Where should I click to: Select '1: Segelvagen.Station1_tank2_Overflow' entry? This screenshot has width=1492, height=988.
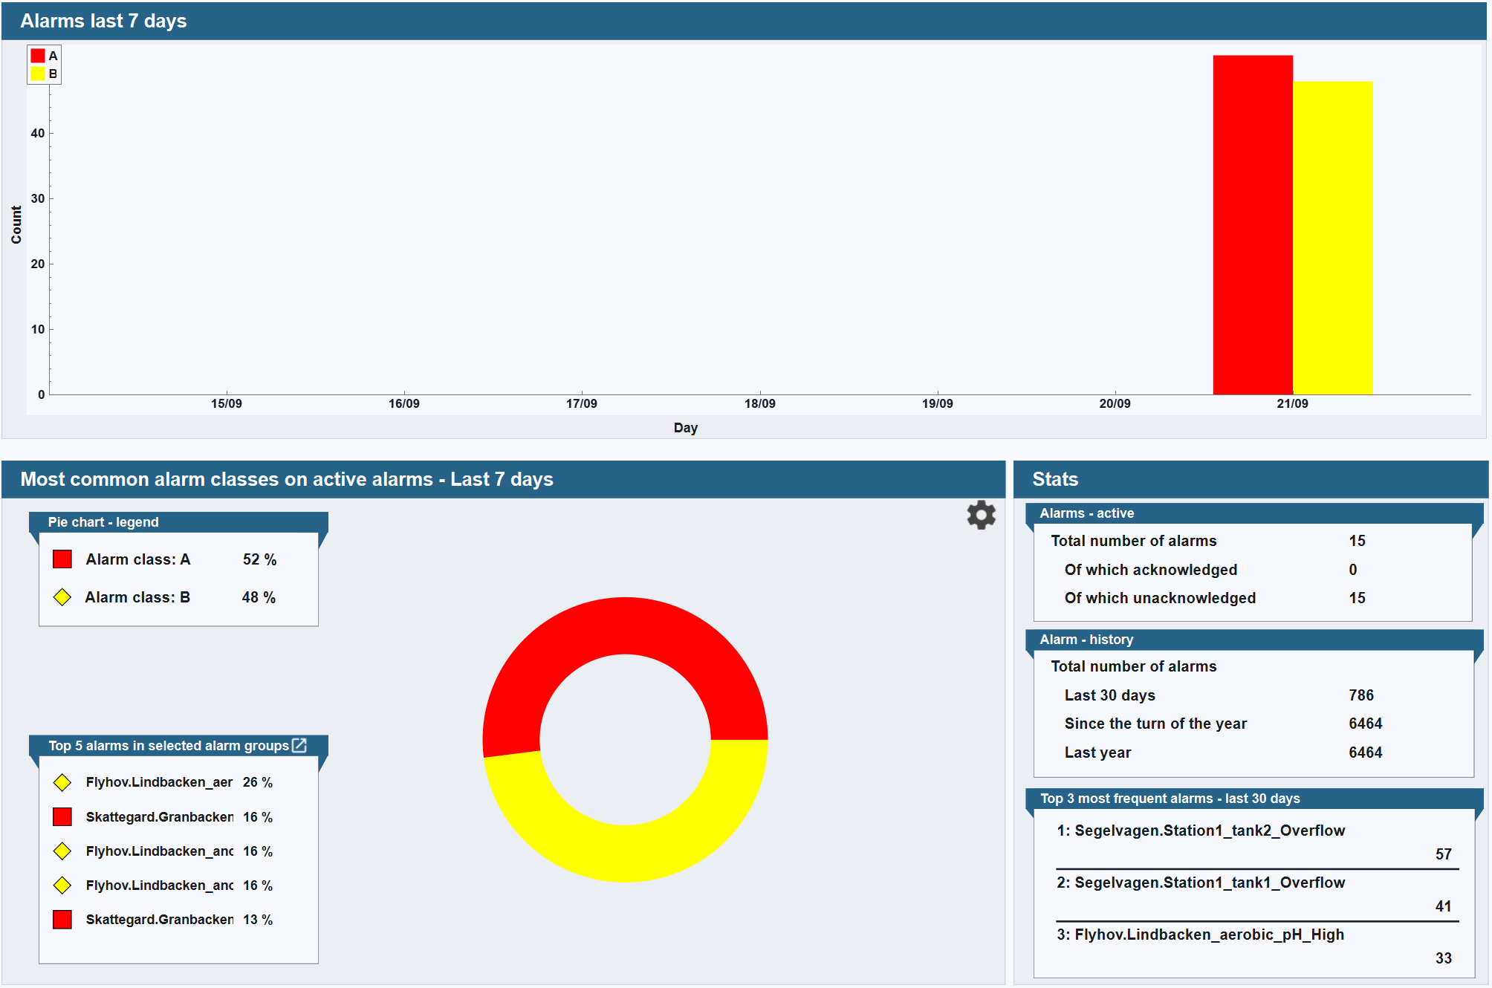coord(1201,831)
